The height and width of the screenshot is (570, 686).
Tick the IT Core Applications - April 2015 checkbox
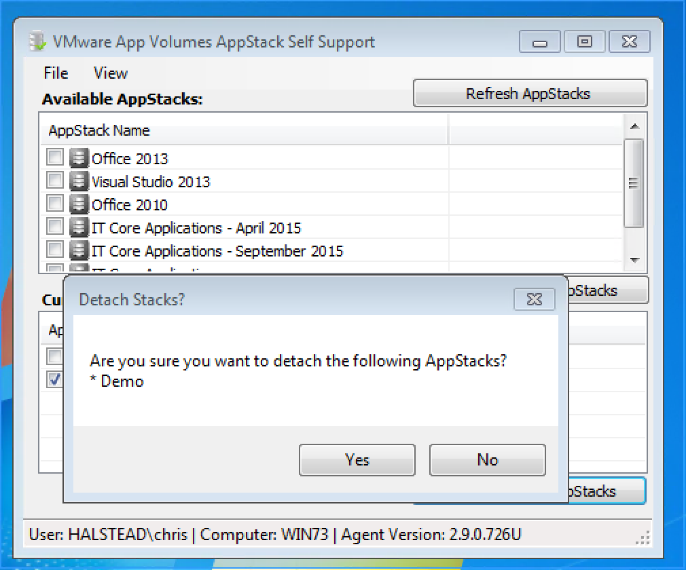tap(55, 227)
